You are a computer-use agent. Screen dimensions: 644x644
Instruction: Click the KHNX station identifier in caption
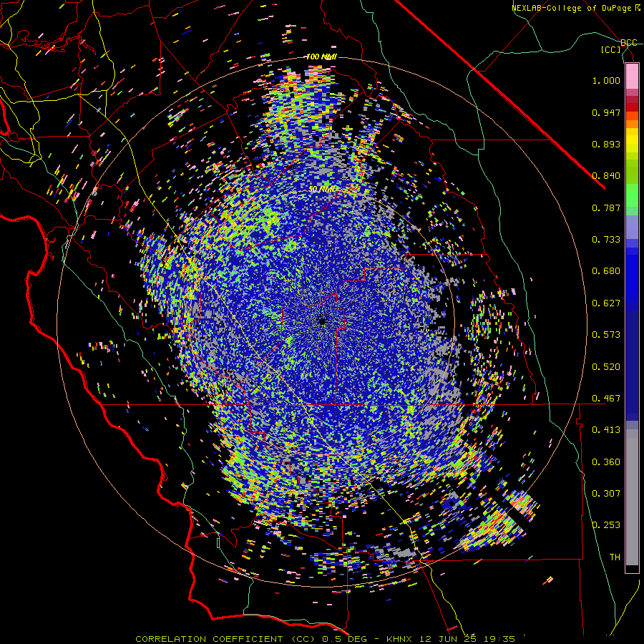click(400, 639)
